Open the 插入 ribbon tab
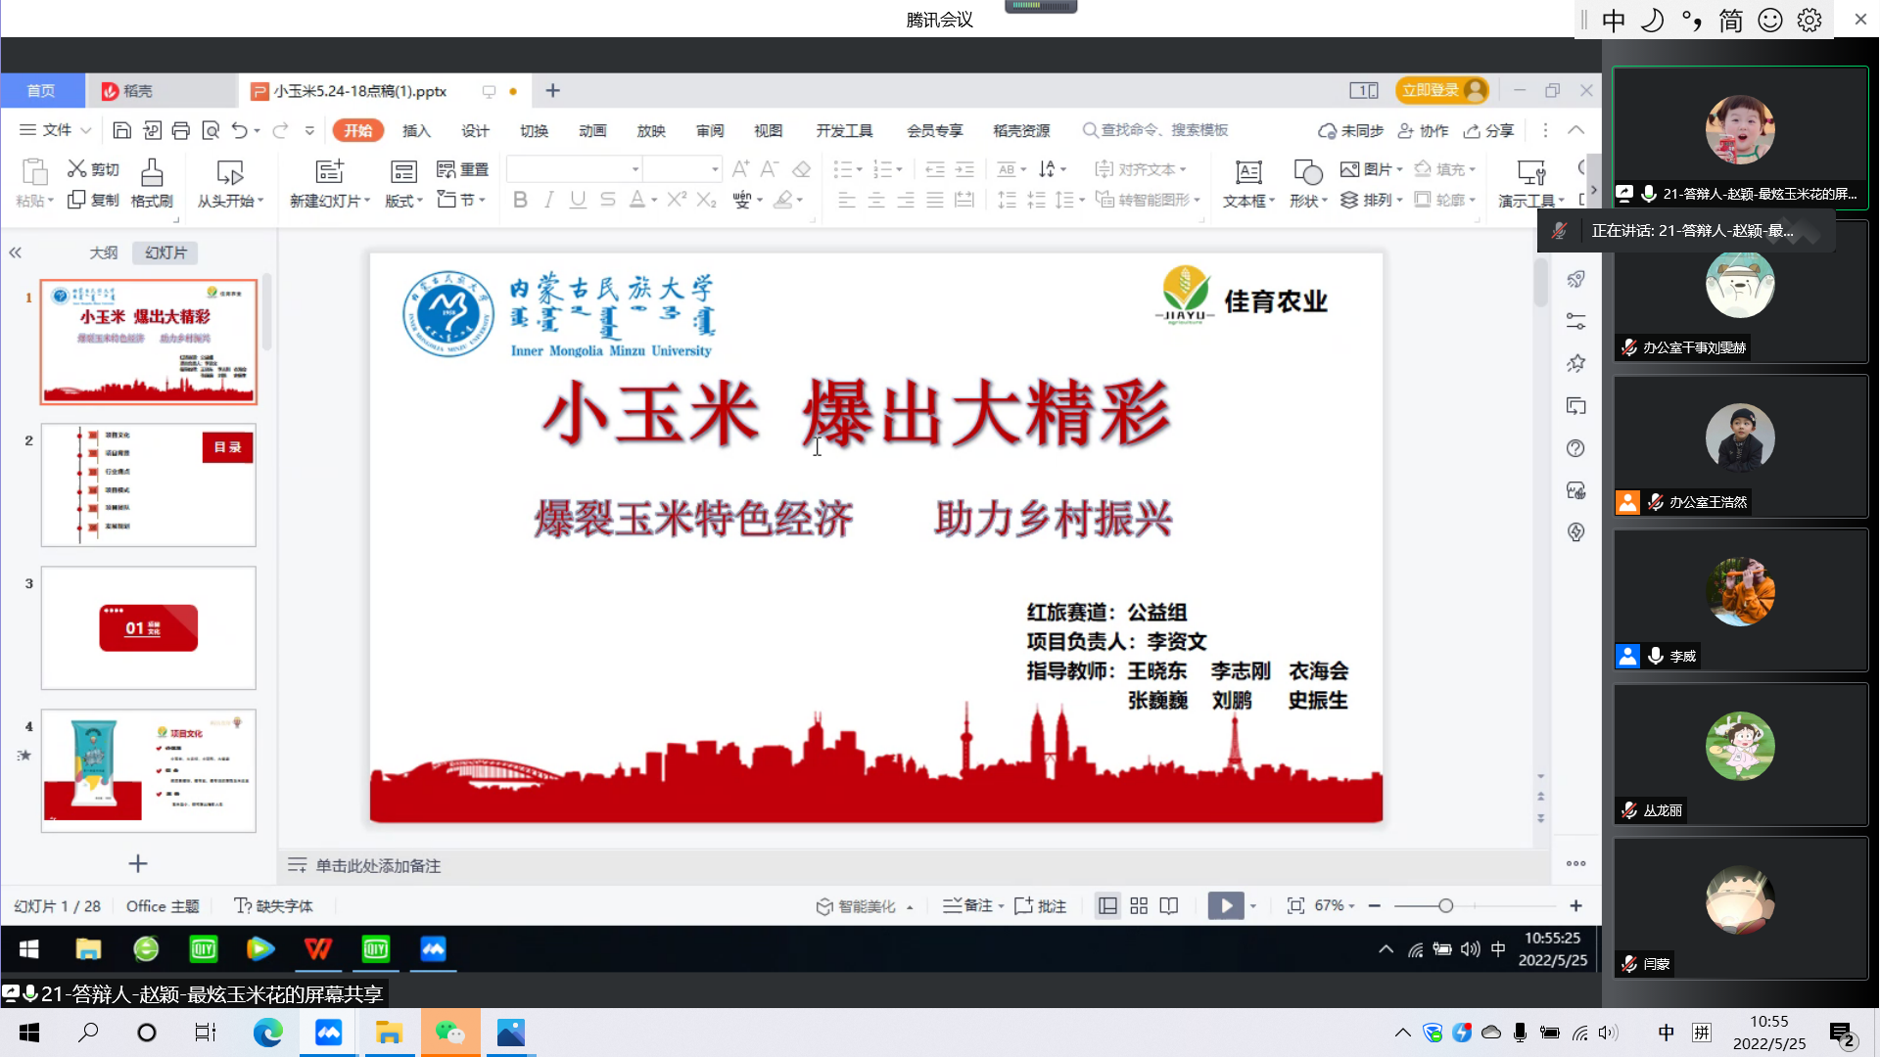Image resolution: width=1880 pixels, height=1057 pixels. 416,130
